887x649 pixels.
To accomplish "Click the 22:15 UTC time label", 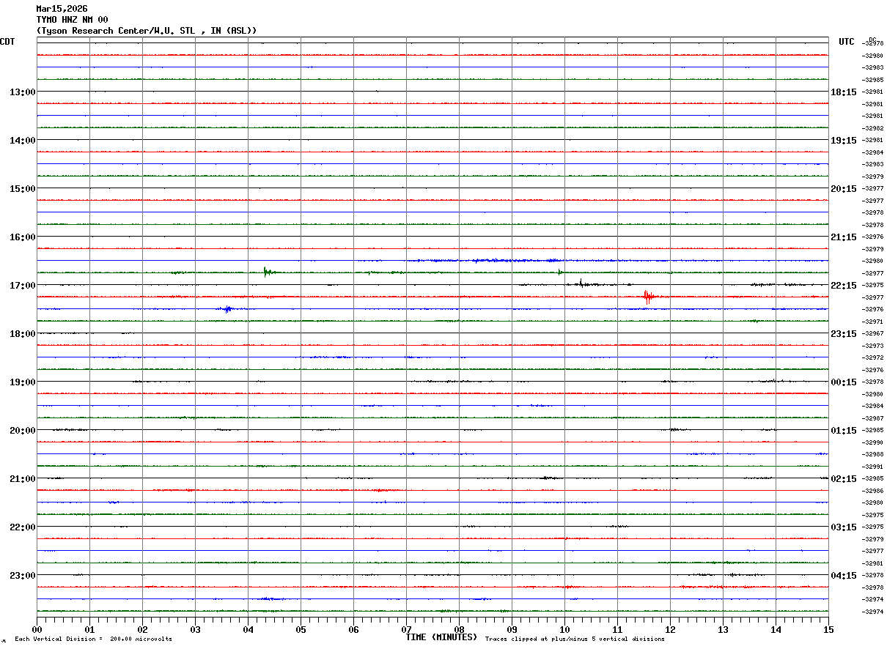I will (x=844, y=285).
